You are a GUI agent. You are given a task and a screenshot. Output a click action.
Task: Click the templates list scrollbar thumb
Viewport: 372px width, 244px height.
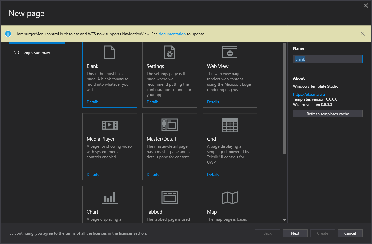[x=284, y=98]
